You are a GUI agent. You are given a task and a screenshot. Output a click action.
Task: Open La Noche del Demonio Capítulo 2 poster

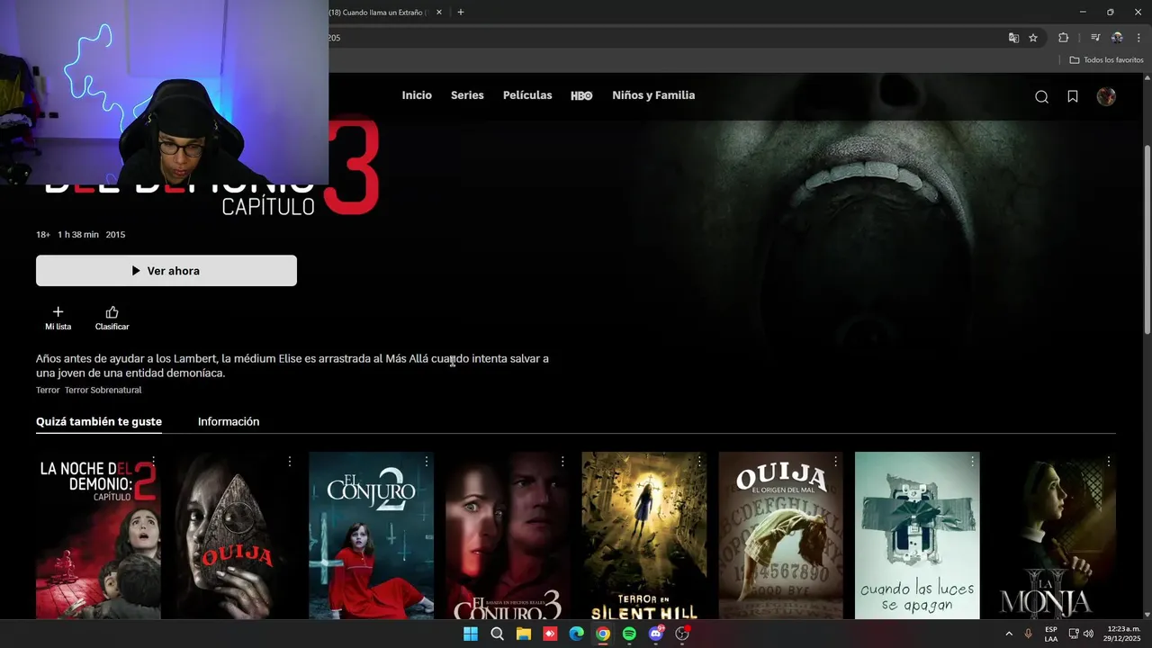pyautogui.click(x=98, y=535)
